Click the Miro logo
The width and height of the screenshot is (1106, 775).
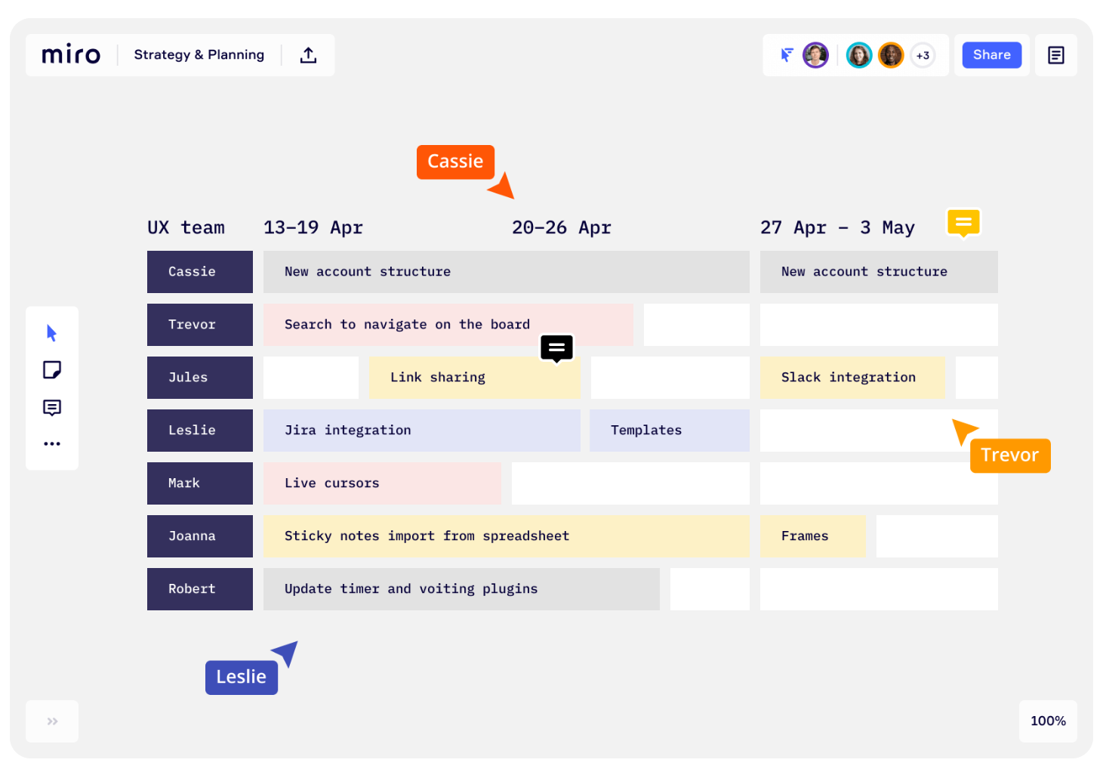(x=71, y=54)
